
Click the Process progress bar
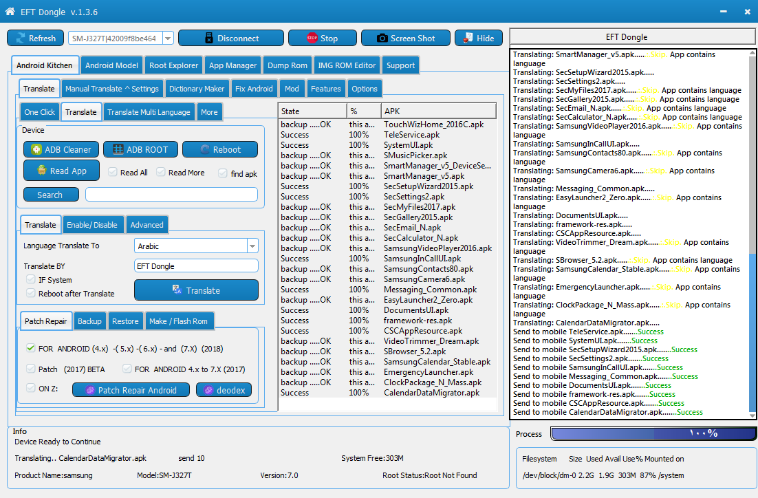tap(653, 433)
